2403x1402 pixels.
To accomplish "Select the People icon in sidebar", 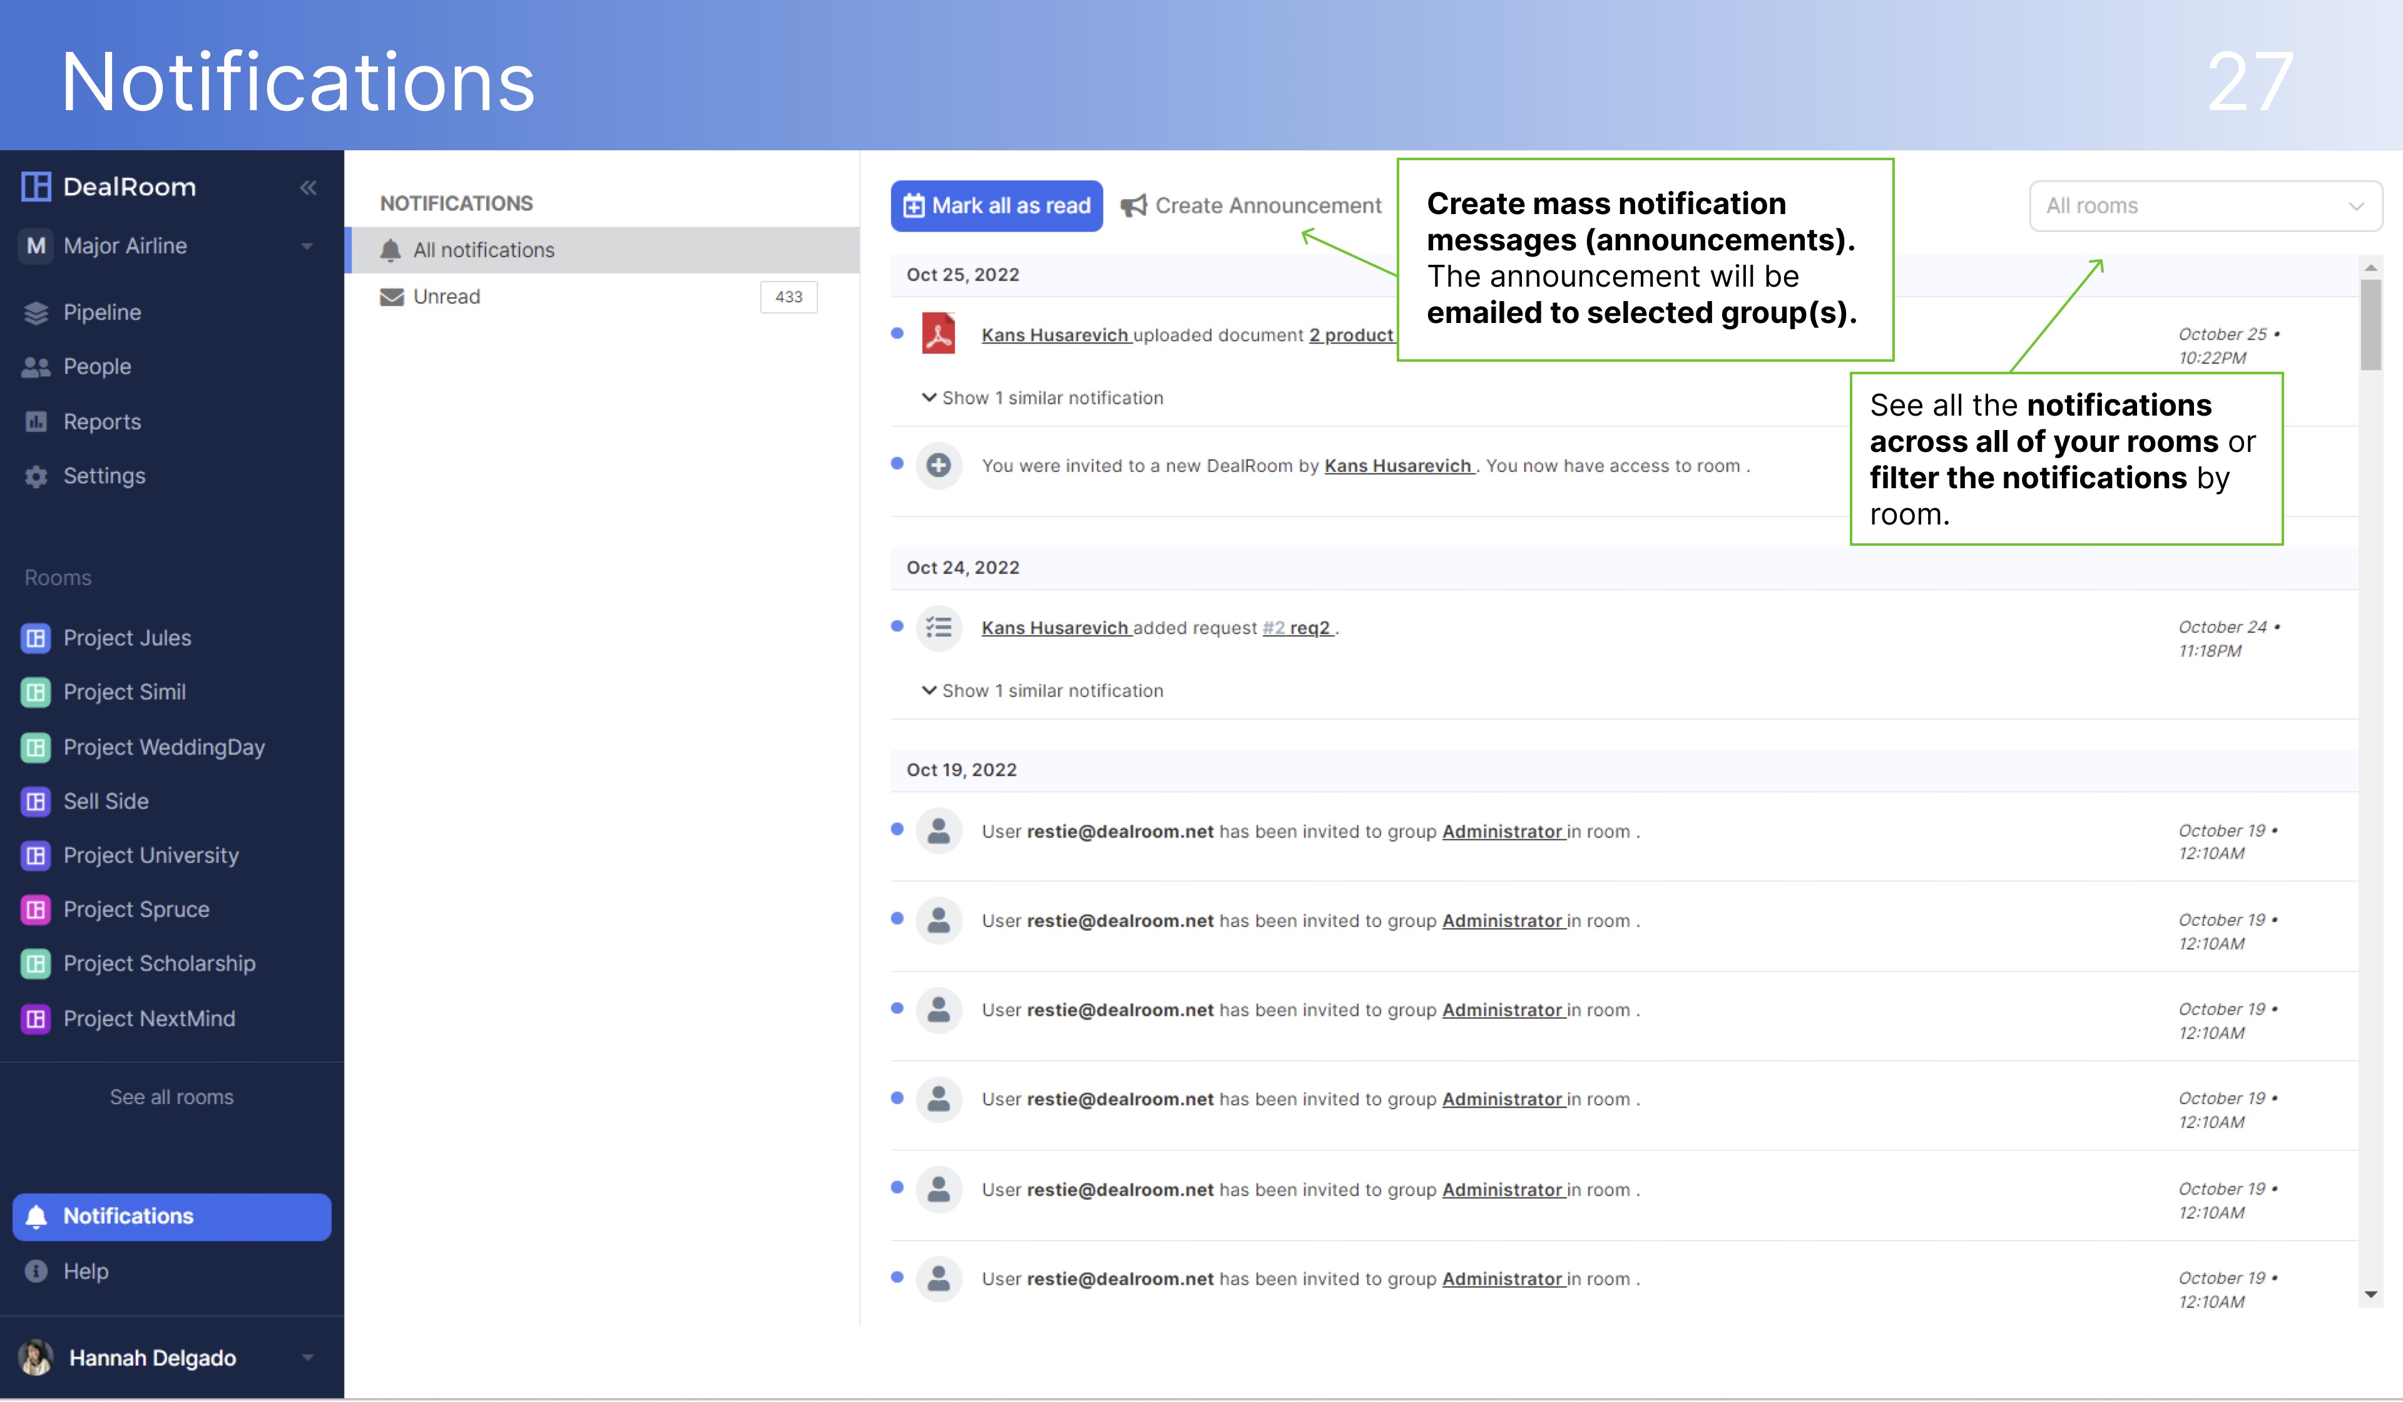I will pos(35,366).
